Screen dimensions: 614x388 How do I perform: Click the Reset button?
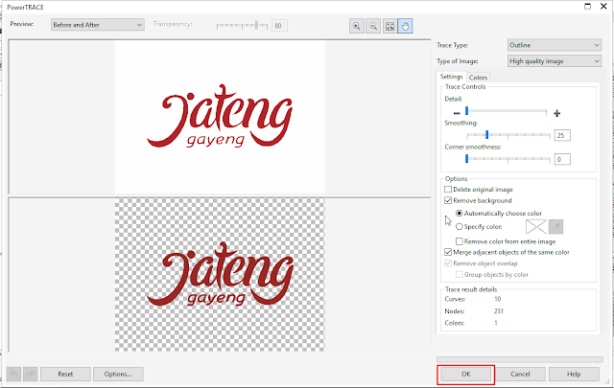point(65,375)
